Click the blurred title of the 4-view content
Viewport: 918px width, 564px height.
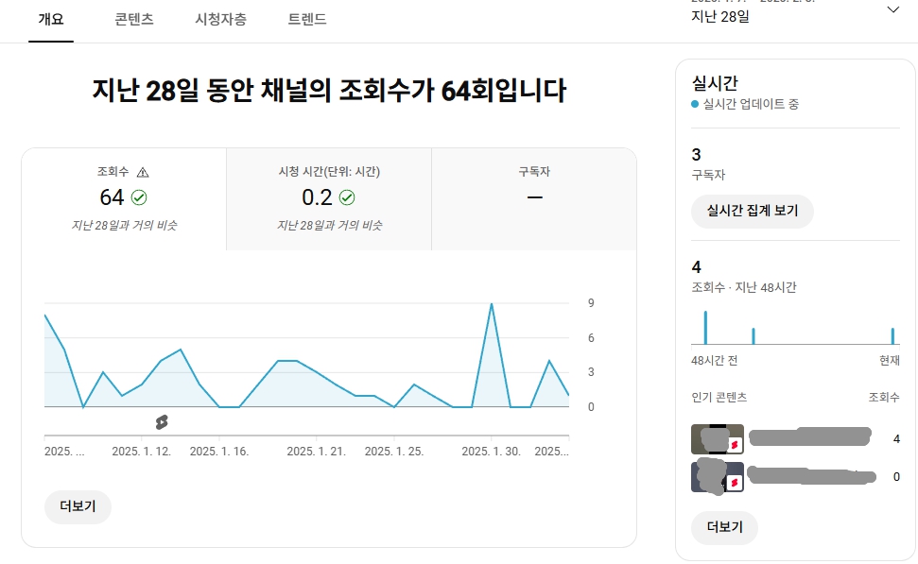tap(809, 437)
